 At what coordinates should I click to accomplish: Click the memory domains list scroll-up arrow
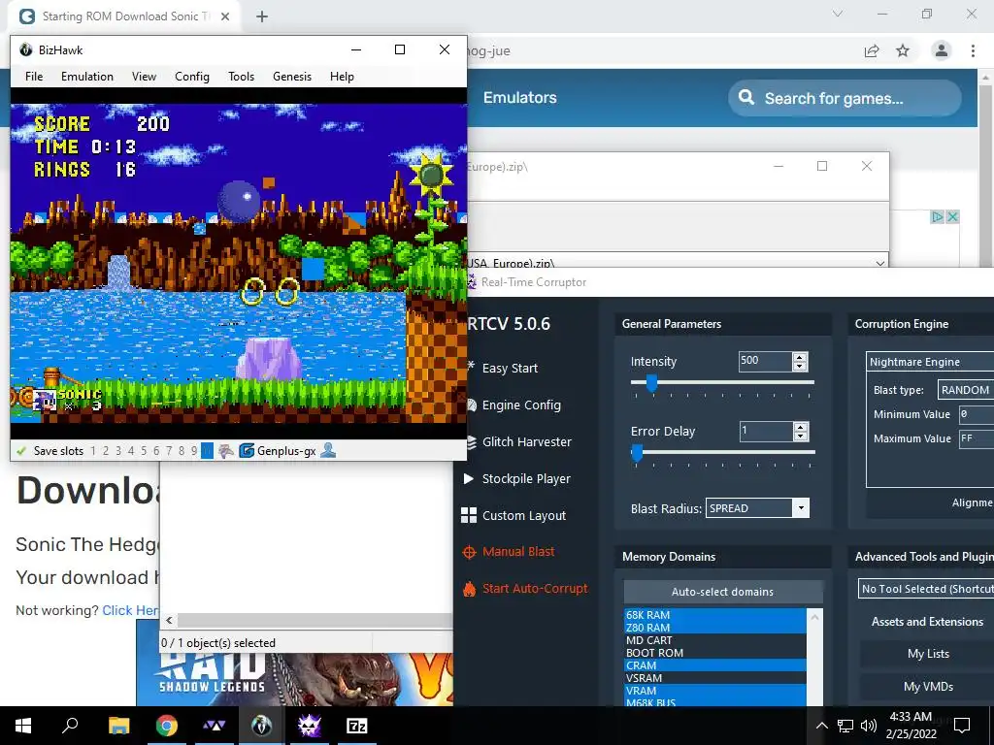pyautogui.click(x=815, y=616)
